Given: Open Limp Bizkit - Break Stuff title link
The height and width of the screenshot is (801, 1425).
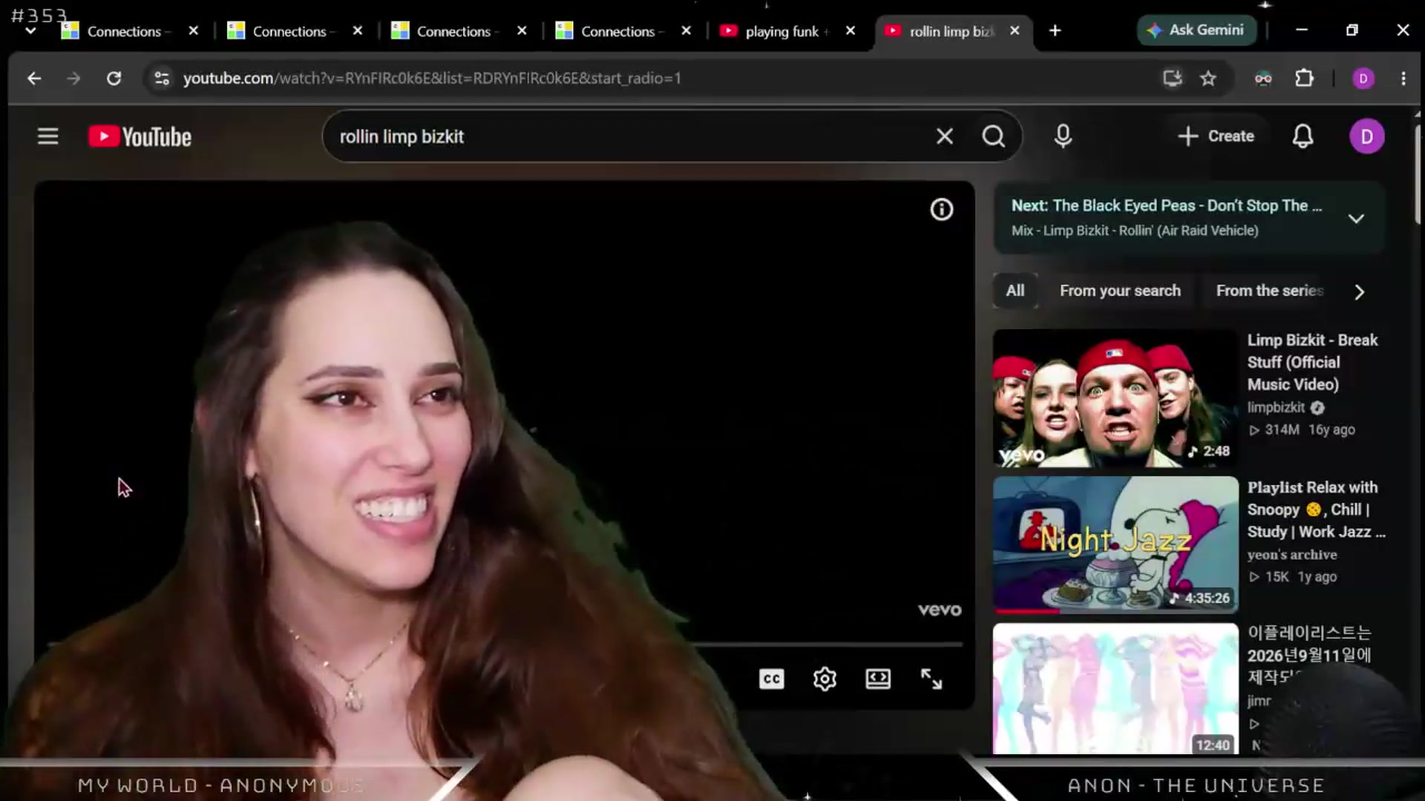Looking at the screenshot, I should (1312, 362).
